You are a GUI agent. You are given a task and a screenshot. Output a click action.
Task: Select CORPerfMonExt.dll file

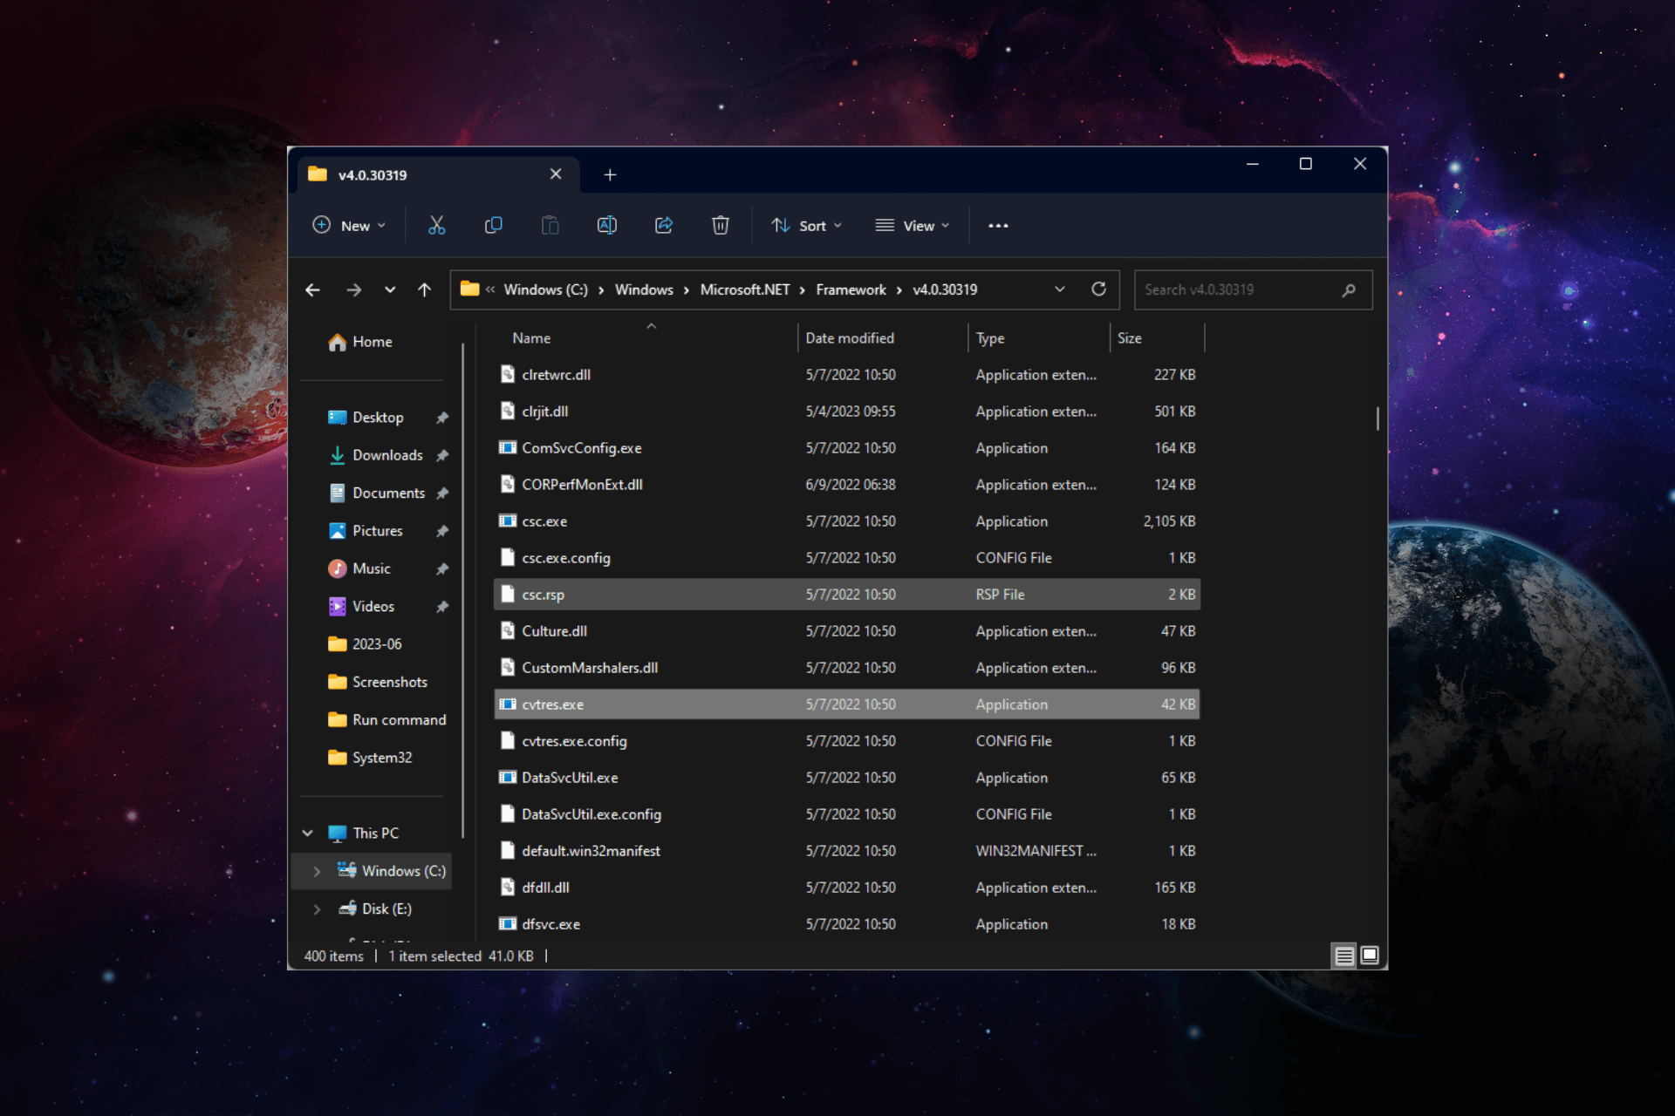pos(847,485)
